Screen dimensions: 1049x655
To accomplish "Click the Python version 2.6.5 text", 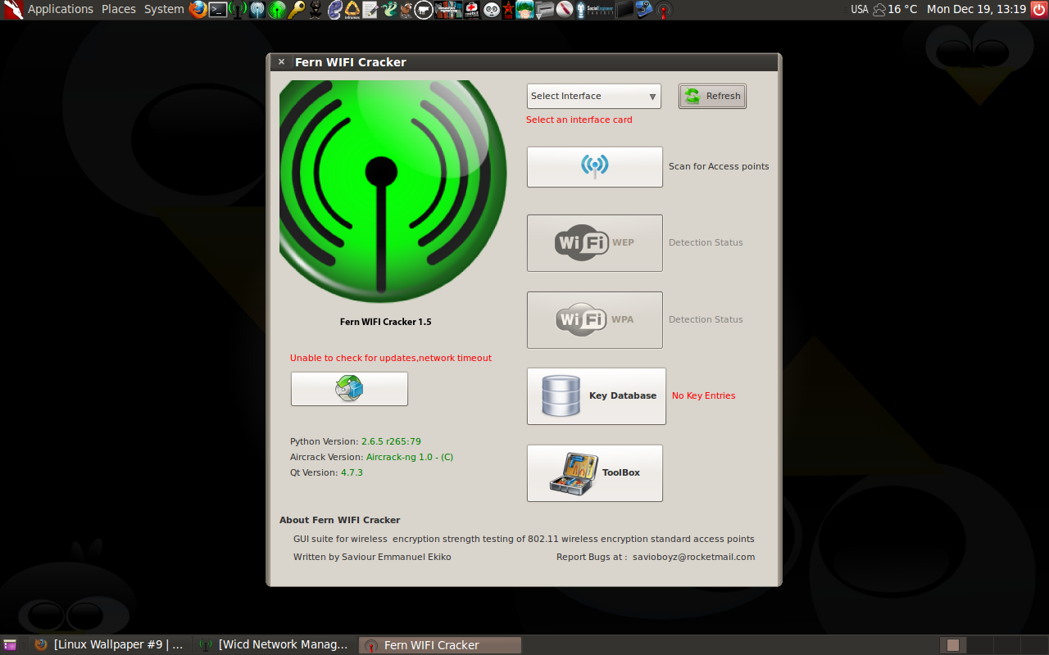I will (x=391, y=441).
